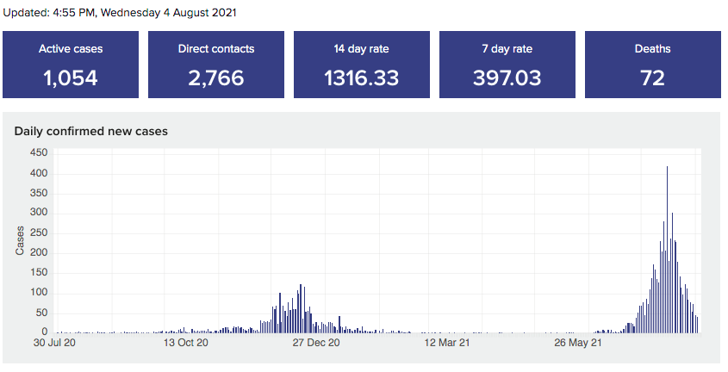Click the 7 day rate 397.03 card
728x372 pixels.
tap(507, 65)
